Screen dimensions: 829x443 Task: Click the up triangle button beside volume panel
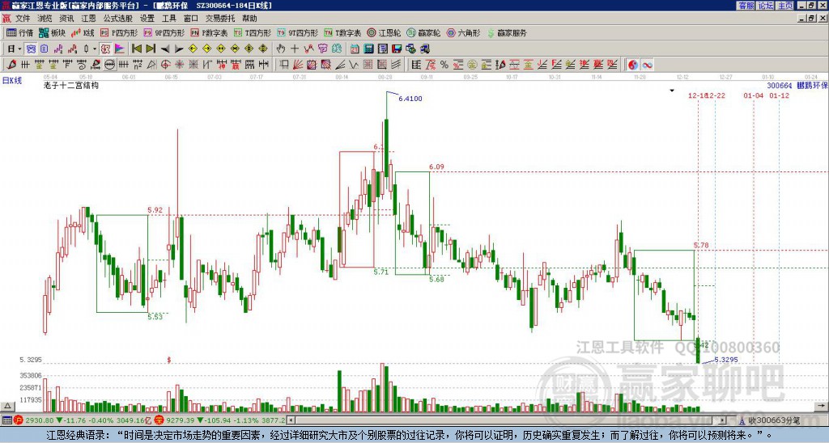coord(7,406)
